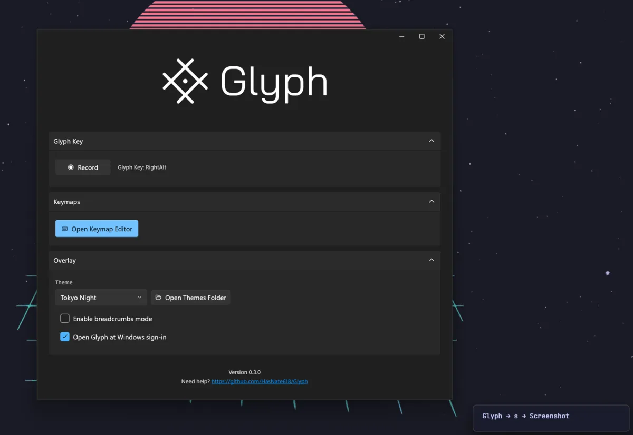
Task: Collapse the Keymaps section
Action: [431, 202]
